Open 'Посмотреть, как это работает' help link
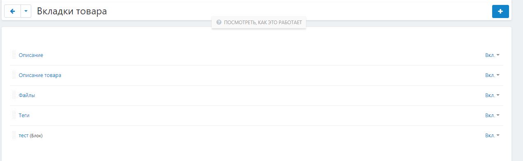This screenshot has height=161, width=523. coord(259,23)
